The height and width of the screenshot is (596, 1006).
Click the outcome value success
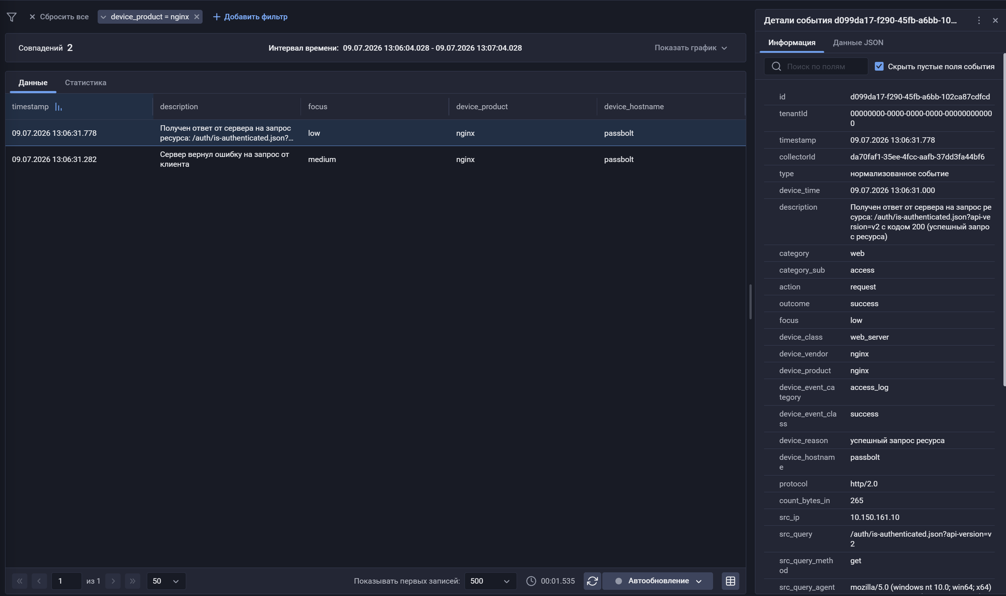click(x=864, y=304)
